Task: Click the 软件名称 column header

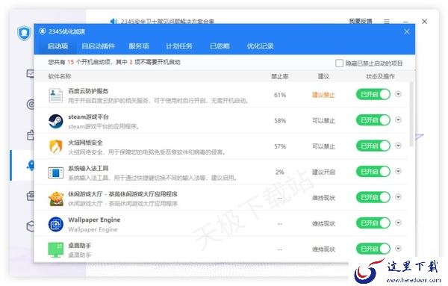Action: click(60, 76)
